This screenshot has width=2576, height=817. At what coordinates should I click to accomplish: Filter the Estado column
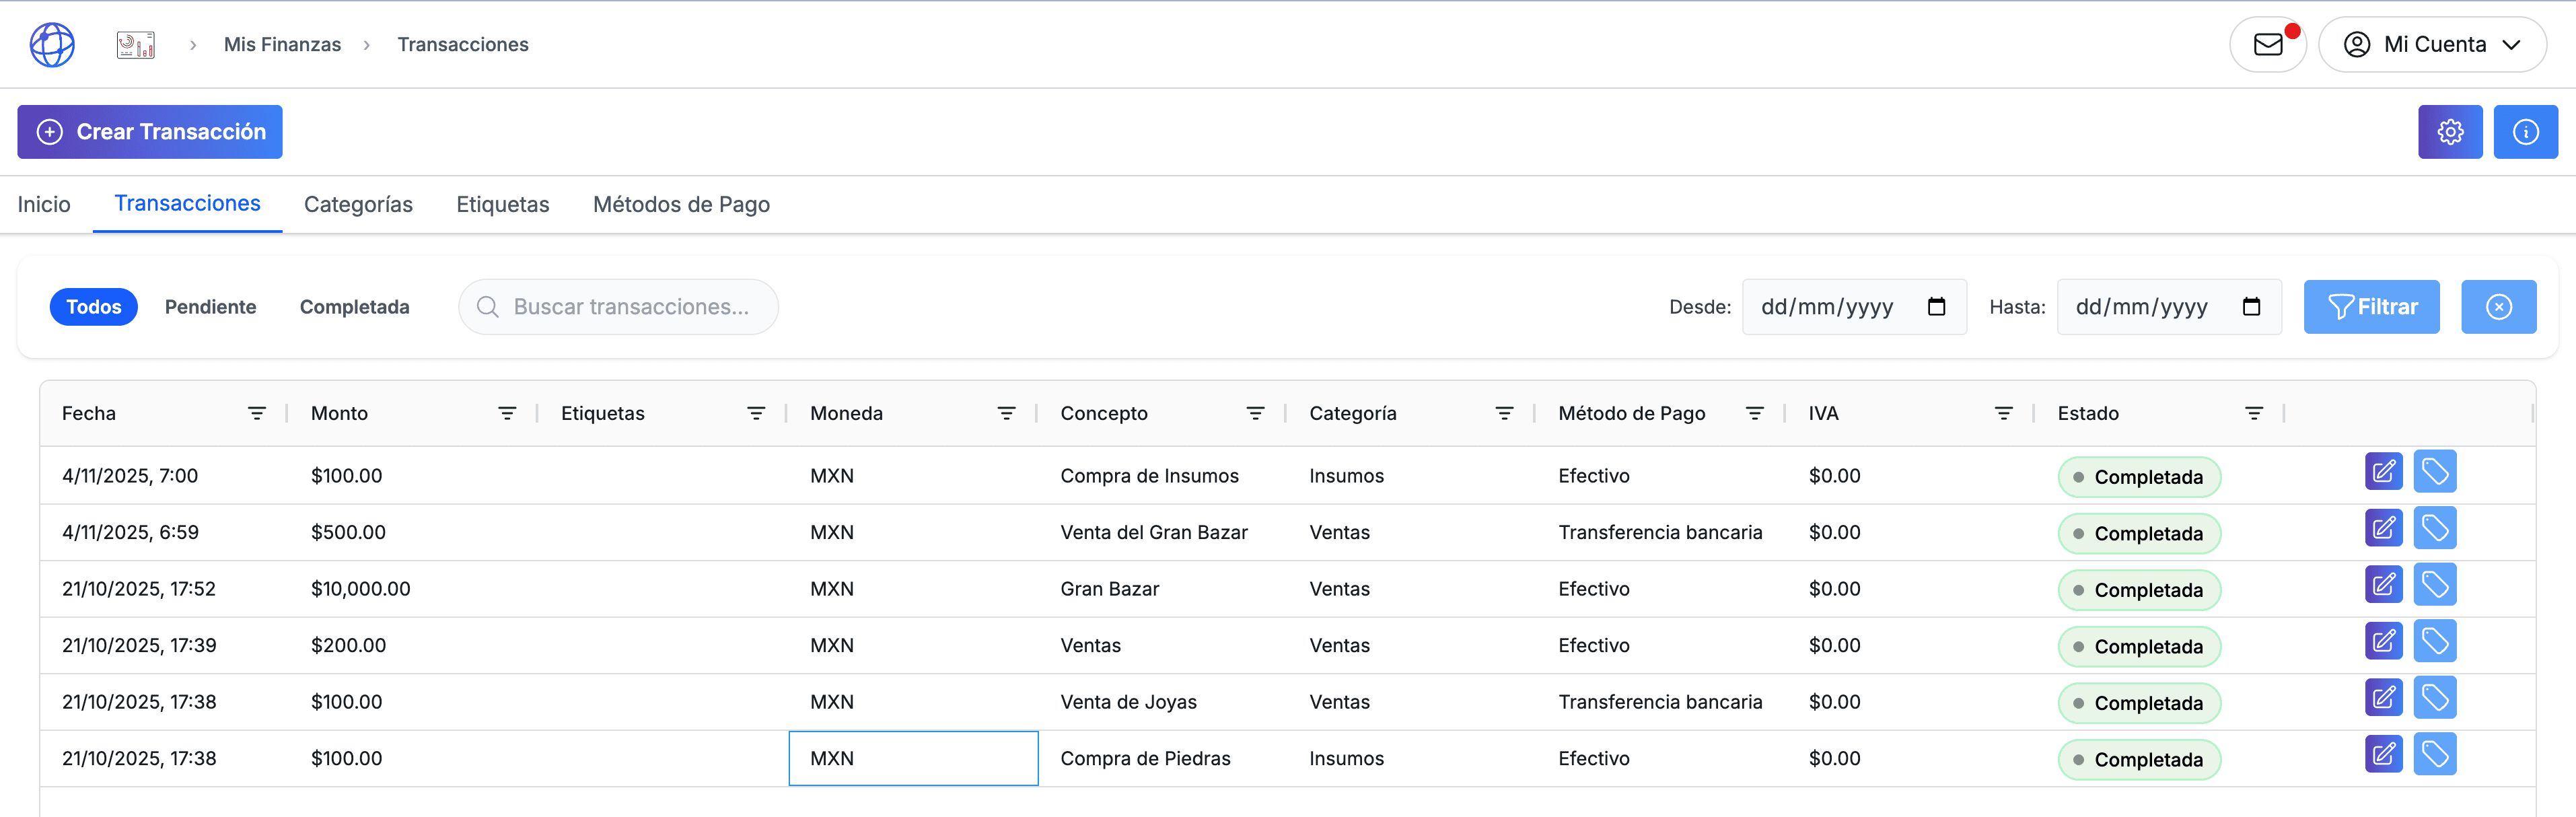(x=2255, y=412)
